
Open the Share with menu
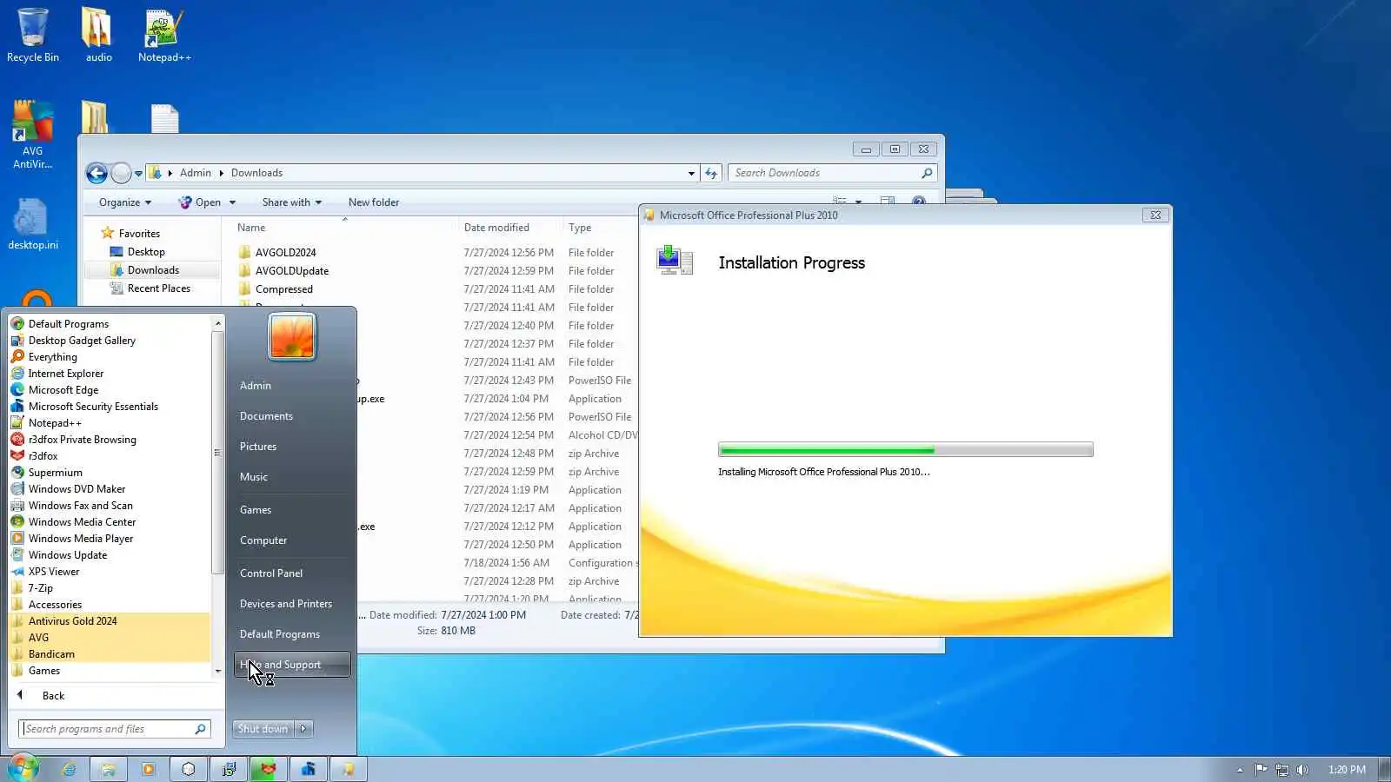(x=292, y=202)
